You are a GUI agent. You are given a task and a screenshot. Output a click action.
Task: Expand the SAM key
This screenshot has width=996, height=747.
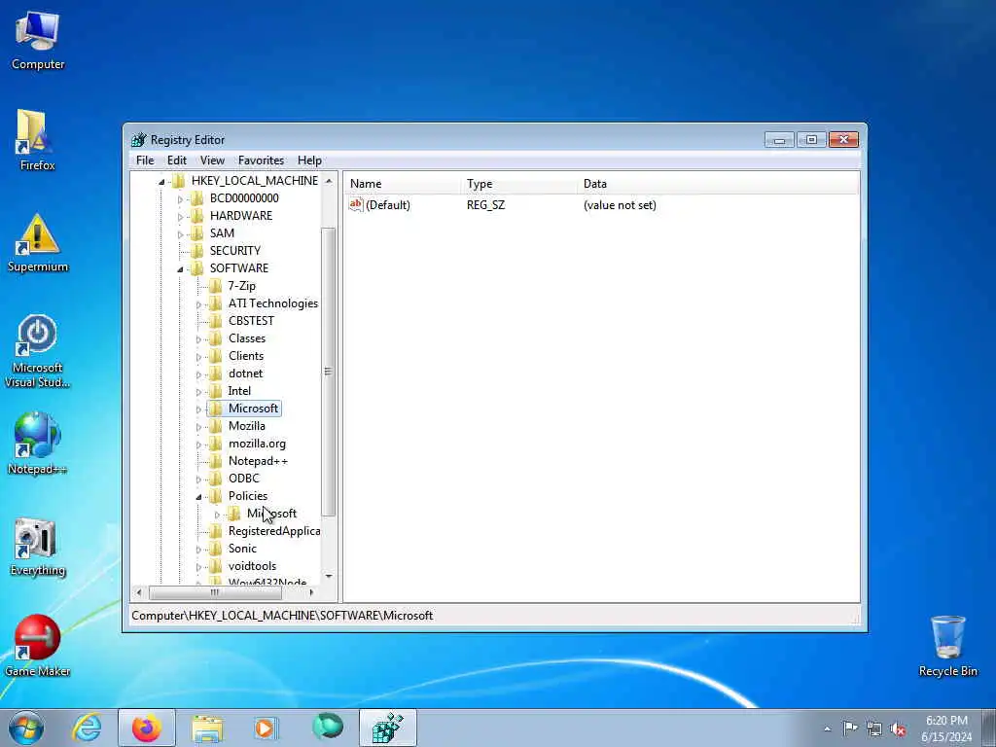(x=180, y=234)
